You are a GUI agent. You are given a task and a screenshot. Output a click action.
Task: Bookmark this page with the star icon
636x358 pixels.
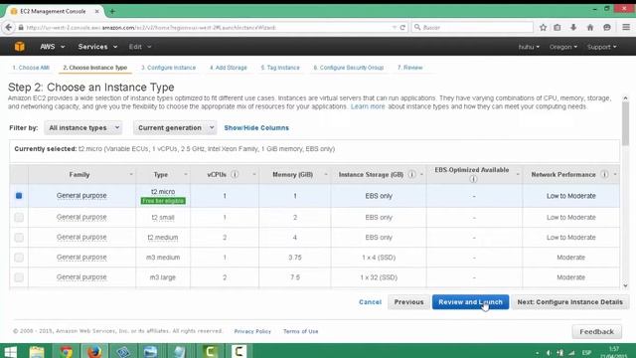pyautogui.click(x=544, y=27)
